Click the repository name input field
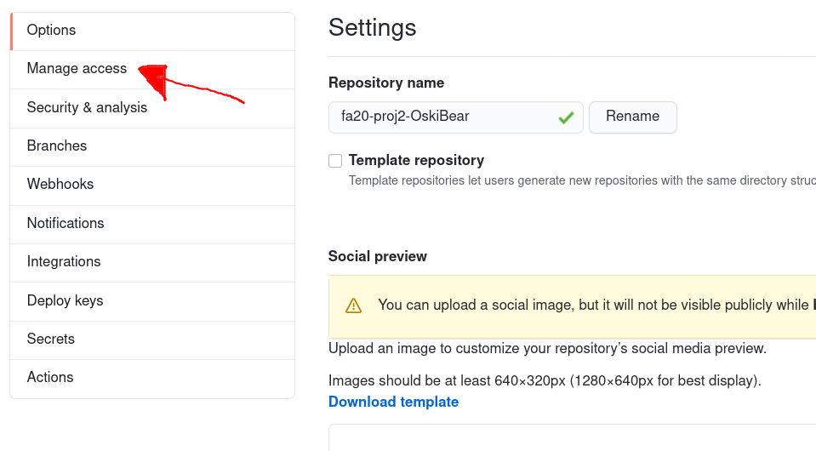Screen dimensions: 816x451 tap(456, 117)
